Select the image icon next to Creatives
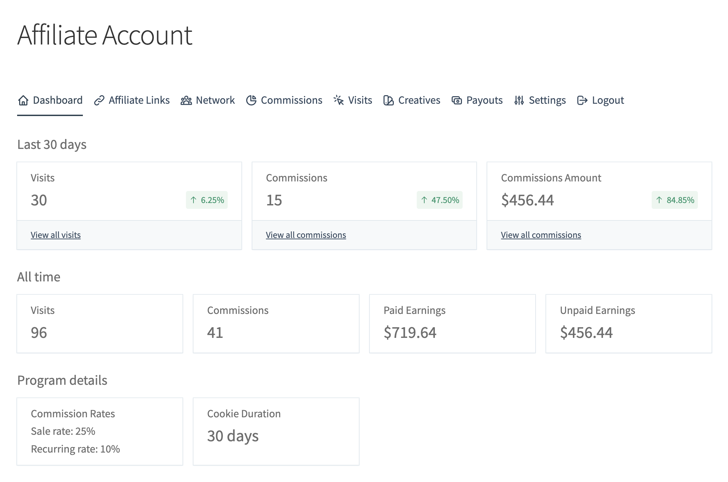The height and width of the screenshot is (482, 728). click(388, 100)
